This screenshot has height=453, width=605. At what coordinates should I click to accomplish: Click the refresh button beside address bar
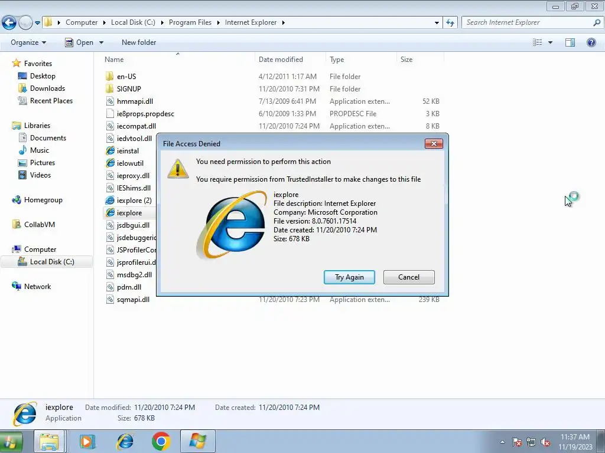(450, 22)
